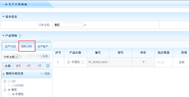Click the 自制 type cell
Viewport: 189px width, 97px height.
(x=181, y=62)
